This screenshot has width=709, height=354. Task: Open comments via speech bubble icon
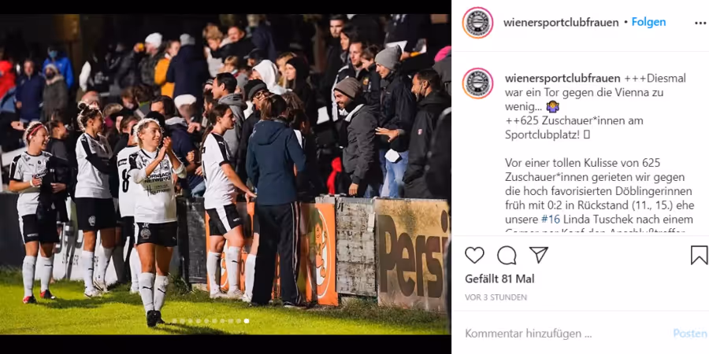point(507,255)
